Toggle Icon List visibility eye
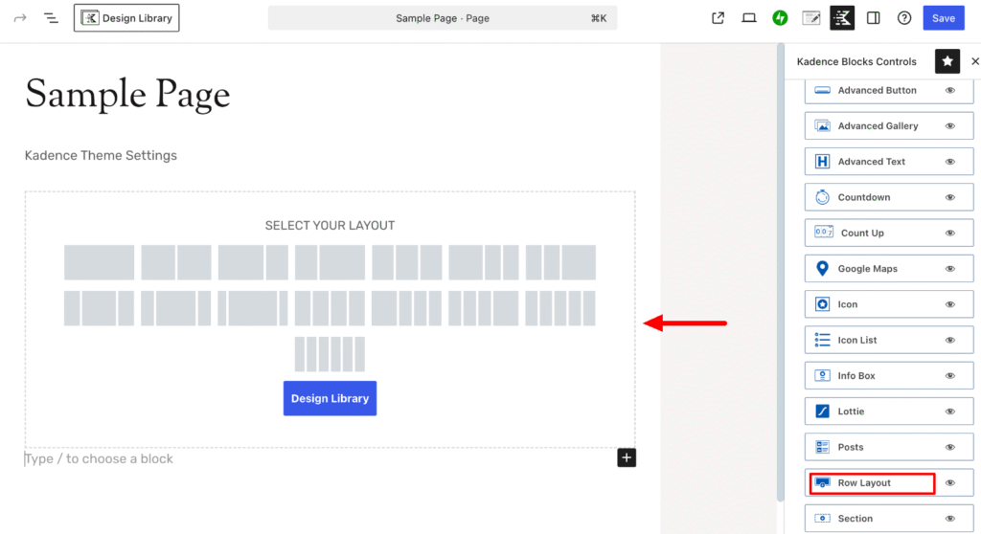 click(950, 340)
